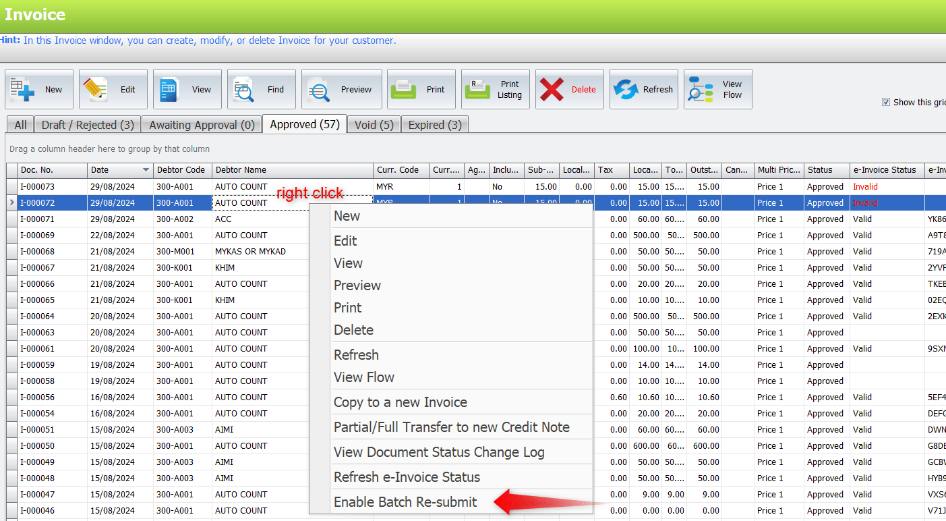Choose Refresh in the context menu
This screenshot has width=946, height=521.
(451, 355)
